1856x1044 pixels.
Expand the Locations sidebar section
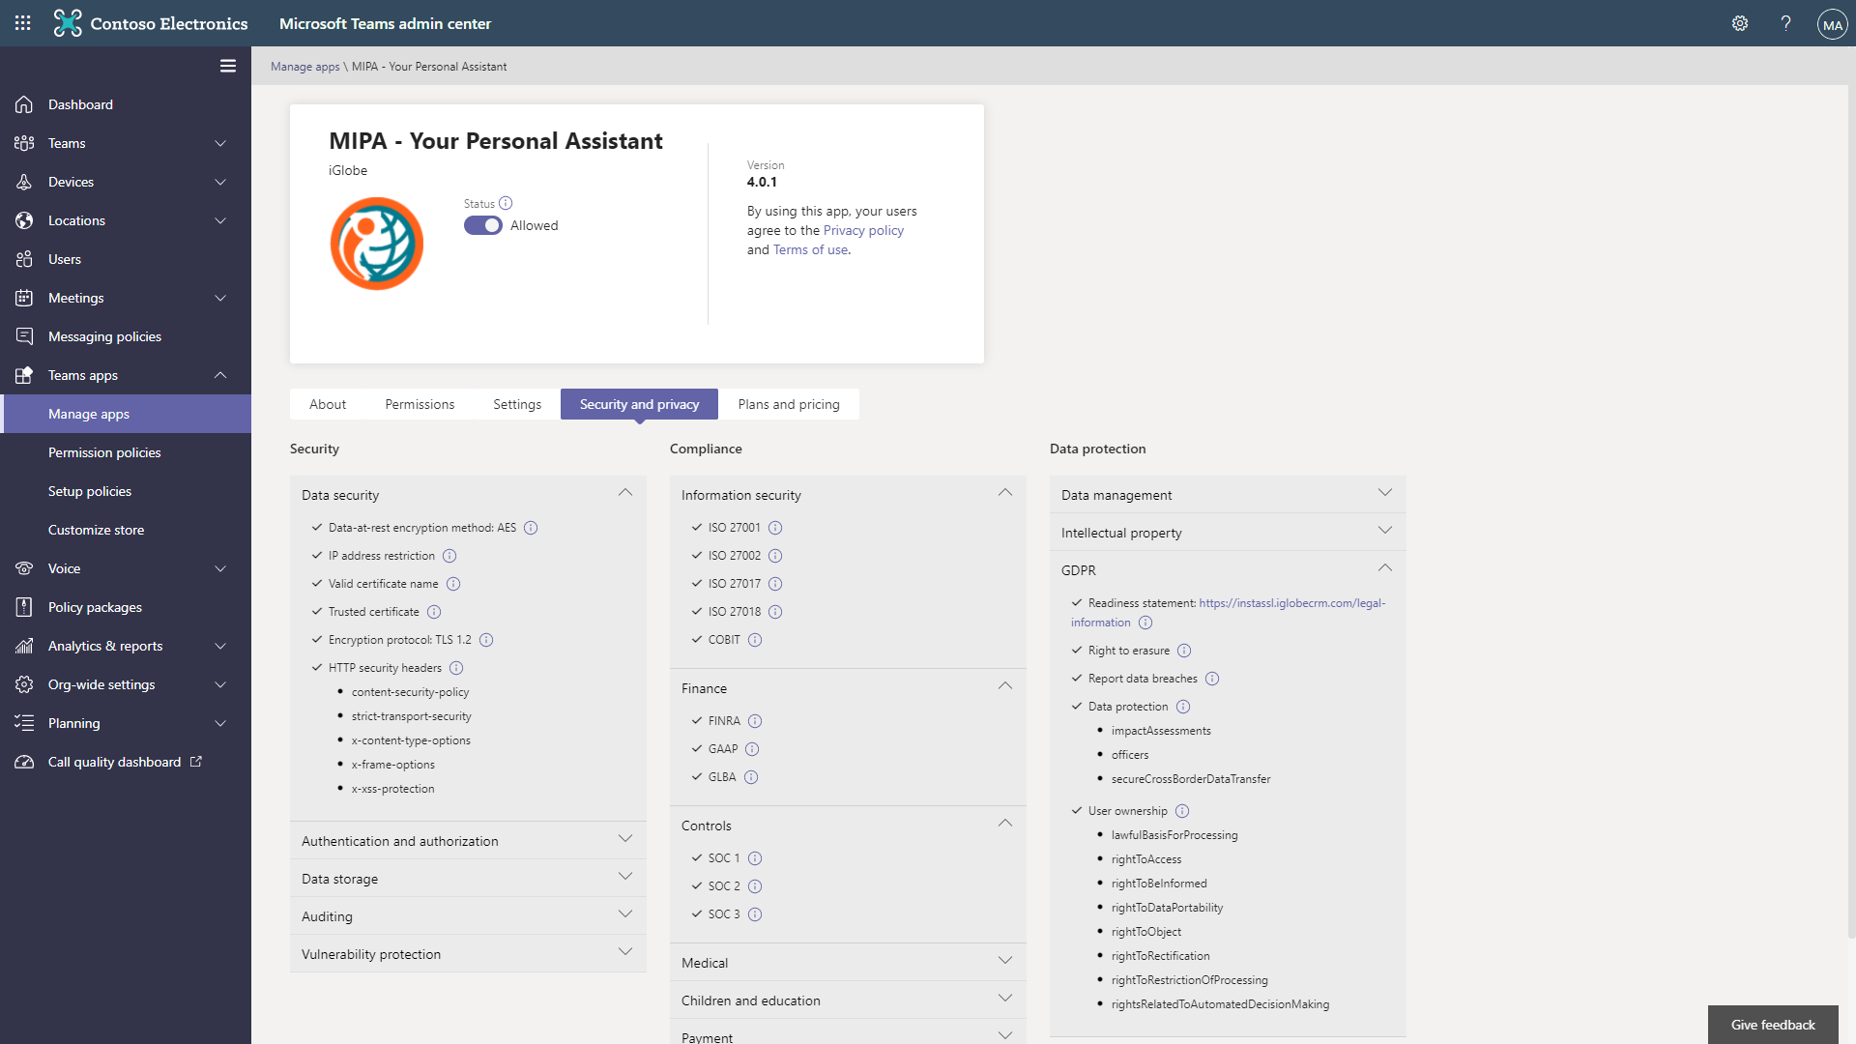pyautogui.click(x=220, y=220)
